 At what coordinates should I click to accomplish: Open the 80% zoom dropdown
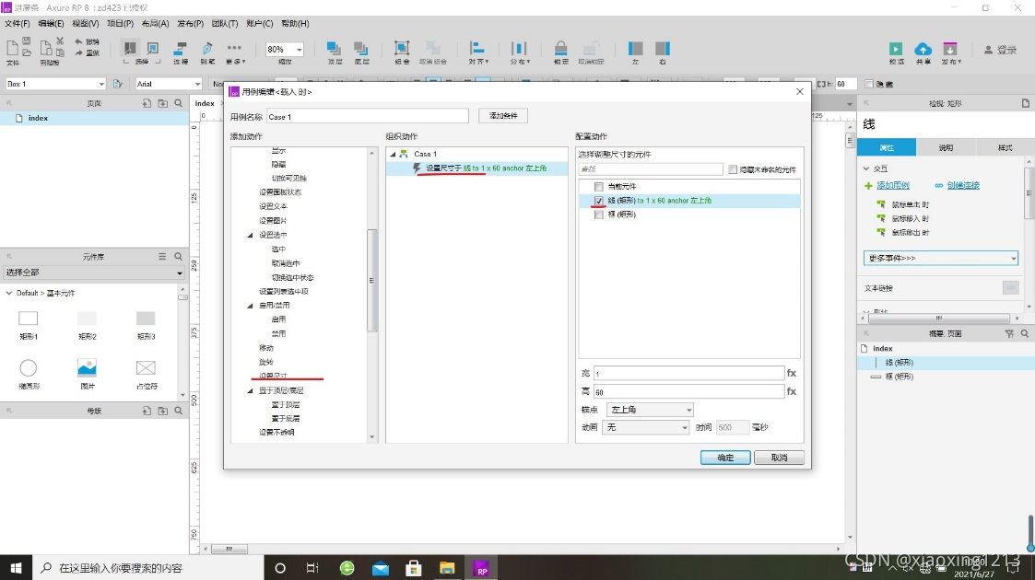tap(299, 50)
